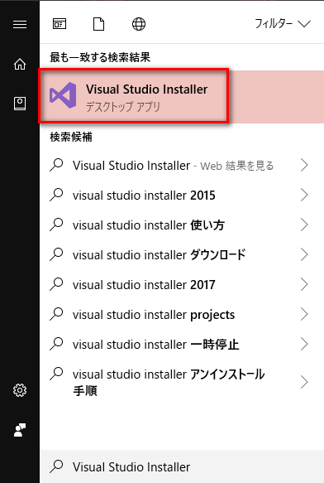Click the magnifier icon beside the Web 結果を見る suggestion
The height and width of the screenshot is (483, 324).
[56, 165]
